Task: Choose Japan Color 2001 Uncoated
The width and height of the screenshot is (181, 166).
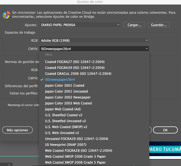Action: coord(94,91)
